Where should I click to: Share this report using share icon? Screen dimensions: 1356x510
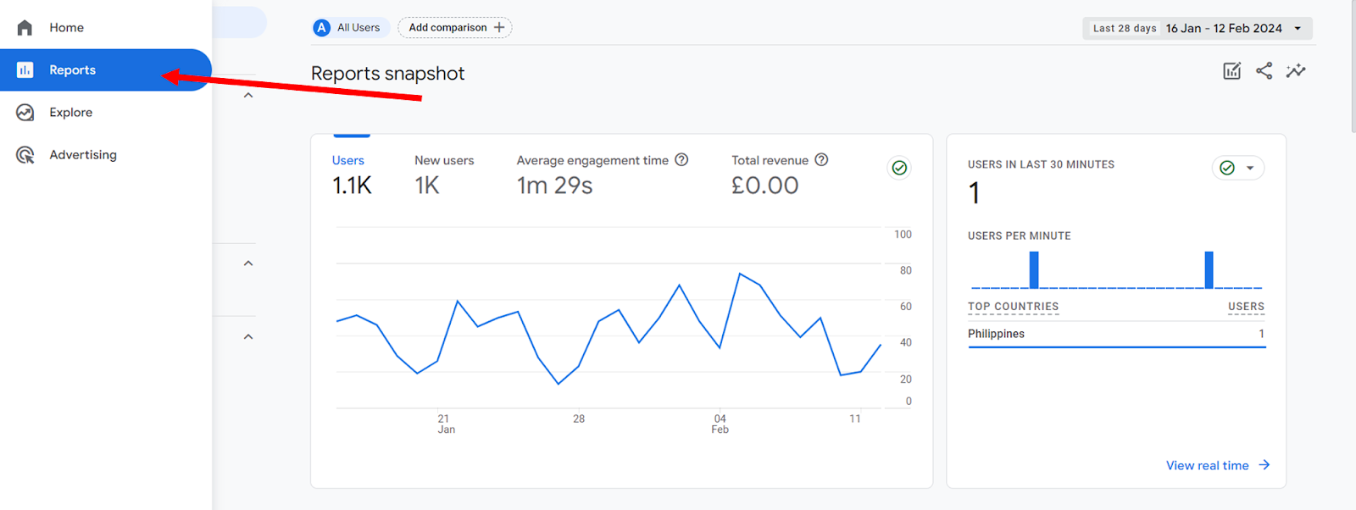(1264, 71)
